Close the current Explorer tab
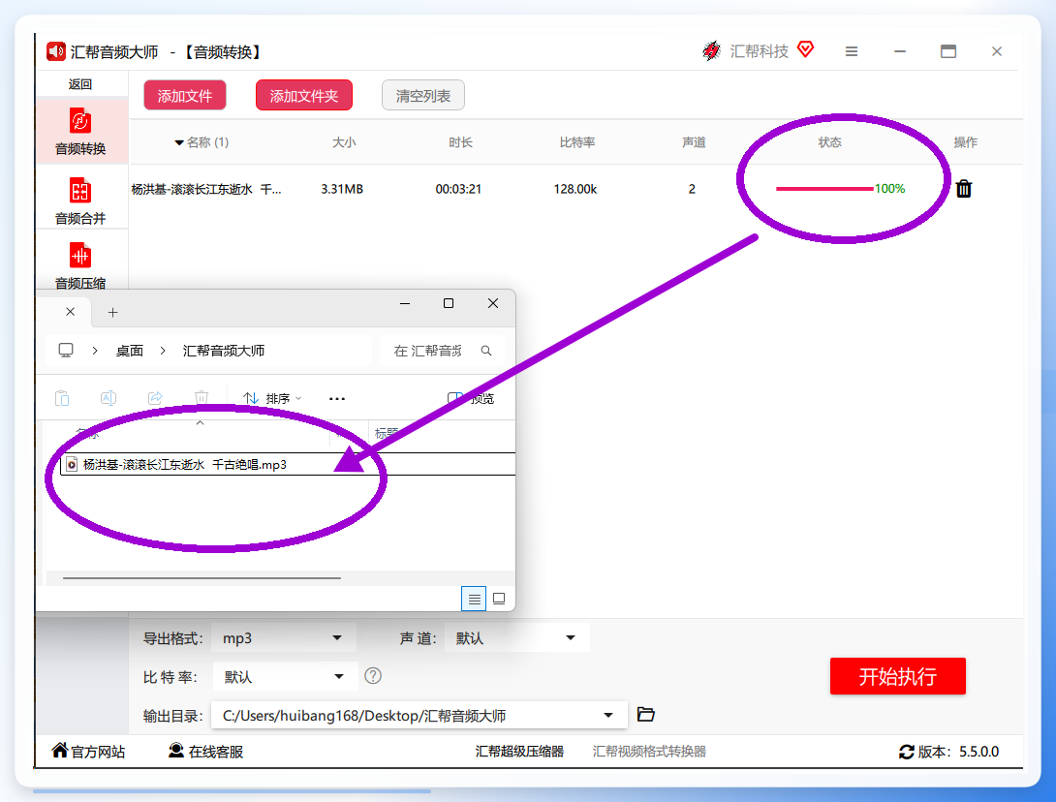Viewport: 1056px width, 802px height. [x=70, y=312]
